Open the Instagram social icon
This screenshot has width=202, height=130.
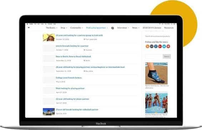(x=152, y=46)
